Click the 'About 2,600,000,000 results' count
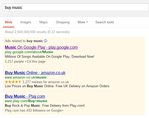Viewport: 149px width, 118px height. click(37, 32)
